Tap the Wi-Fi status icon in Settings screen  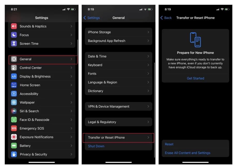tap(68, 9)
